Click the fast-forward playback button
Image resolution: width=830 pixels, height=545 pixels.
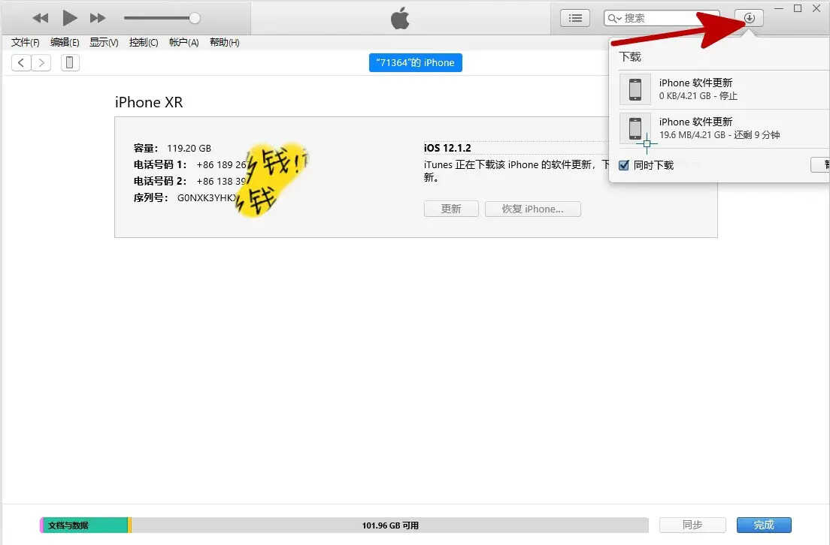(98, 18)
